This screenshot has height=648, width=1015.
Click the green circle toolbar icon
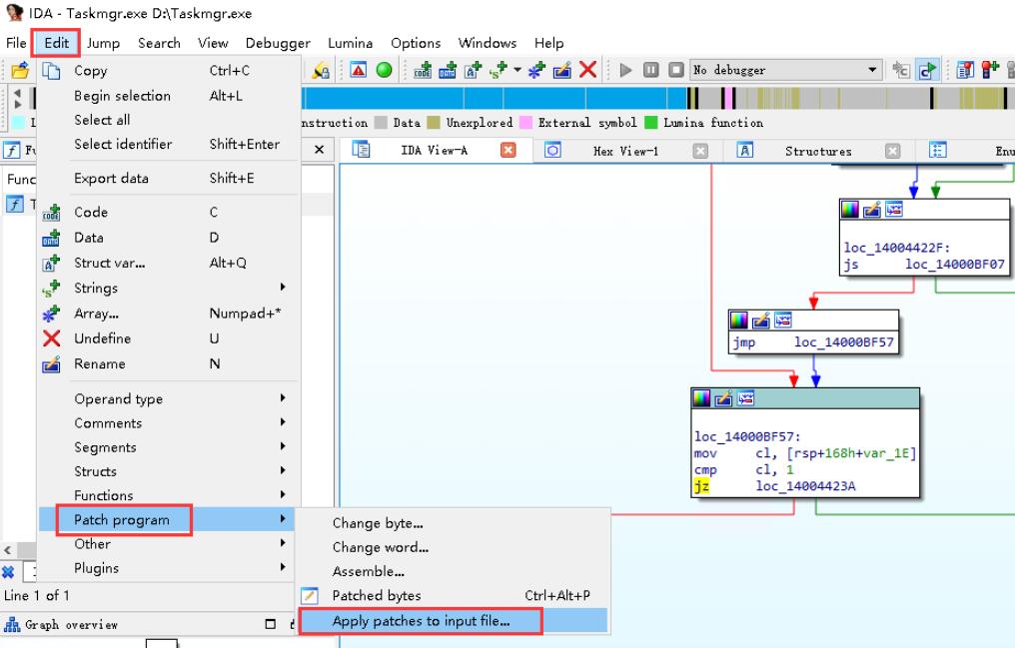coord(384,69)
